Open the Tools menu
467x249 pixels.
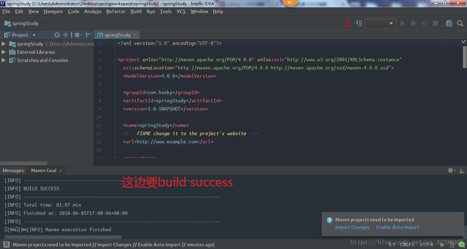pyautogui.click(x=166, y=11)
